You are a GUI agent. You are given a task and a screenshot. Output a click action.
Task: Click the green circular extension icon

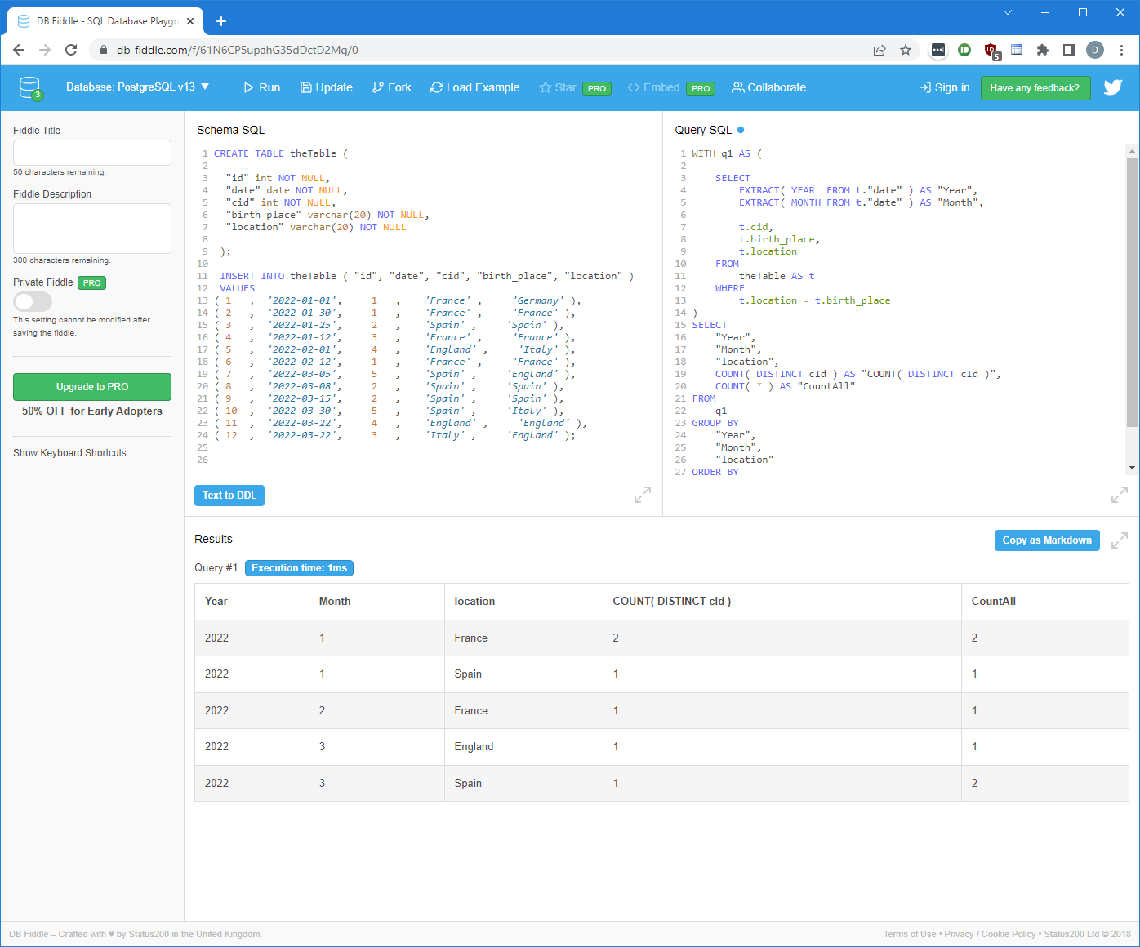[964, 50]
